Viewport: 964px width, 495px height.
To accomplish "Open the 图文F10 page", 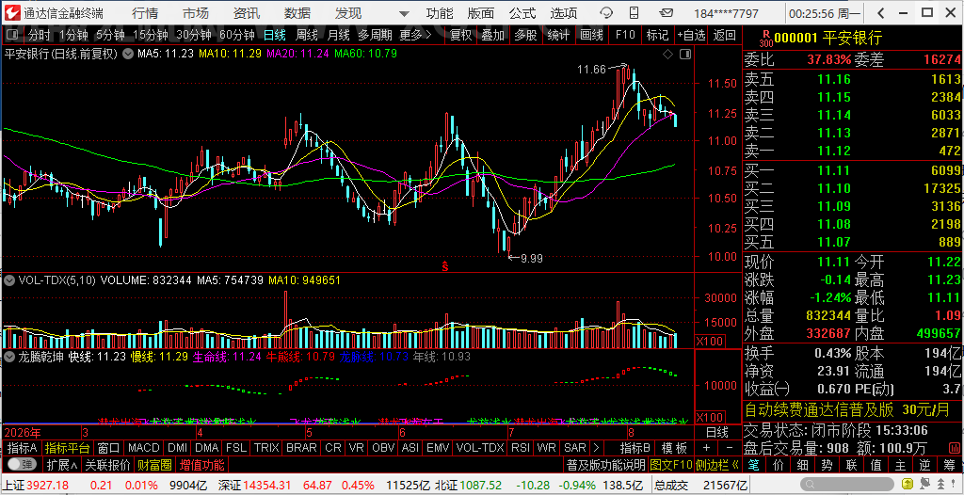I will point(670,464).
